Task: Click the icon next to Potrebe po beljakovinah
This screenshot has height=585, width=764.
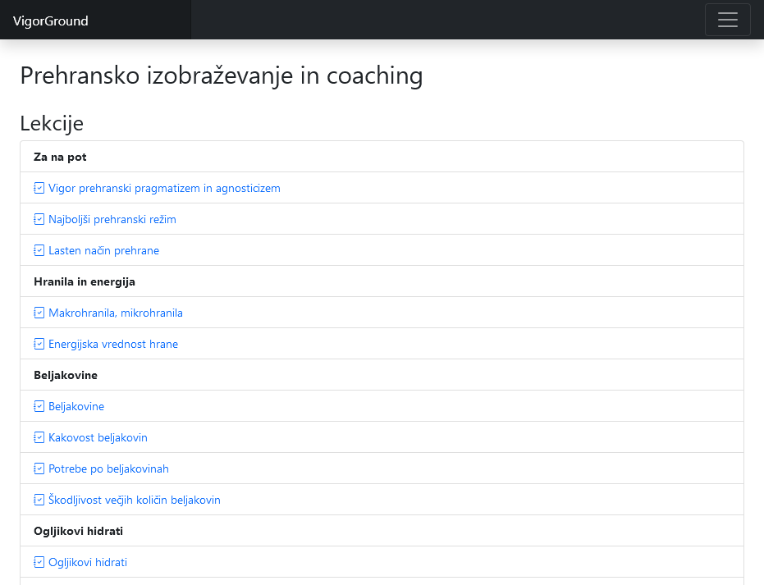Action: (39, 468)
